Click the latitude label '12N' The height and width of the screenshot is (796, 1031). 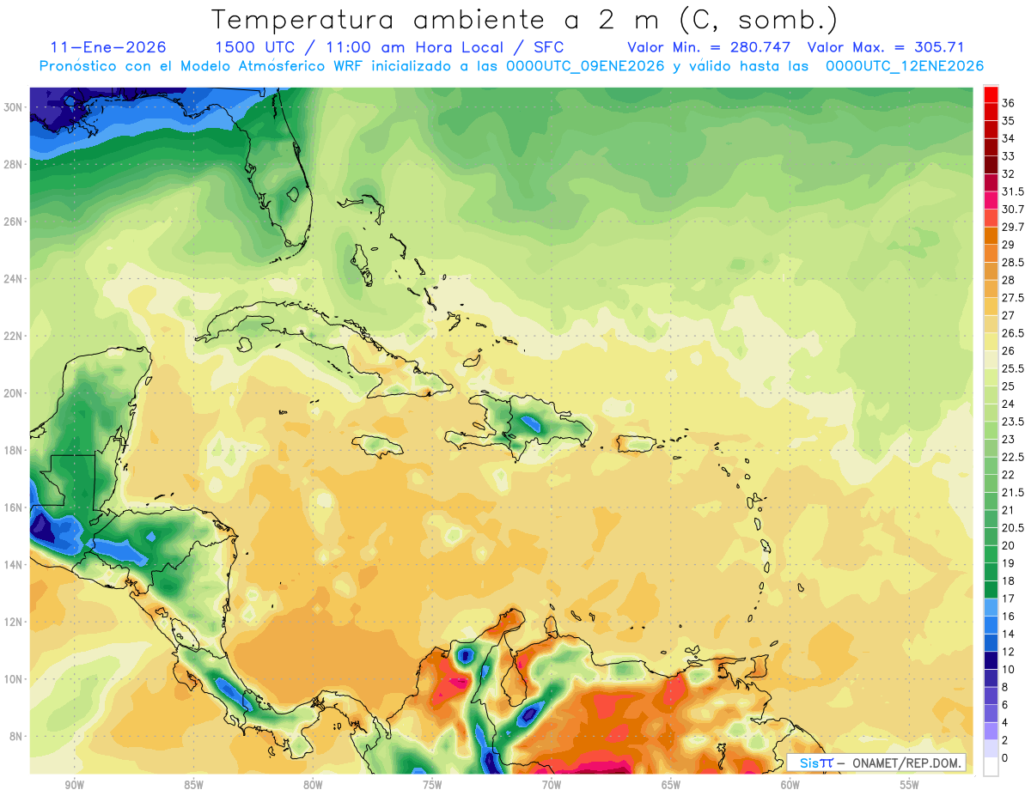[x=13, y=622]
